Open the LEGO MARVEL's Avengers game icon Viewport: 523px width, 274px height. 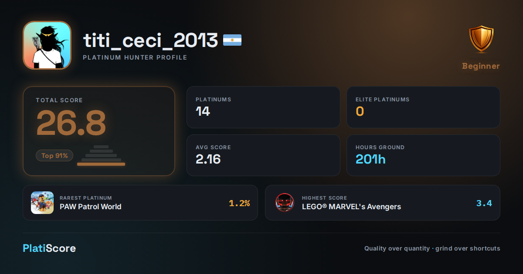coord(285,203)
